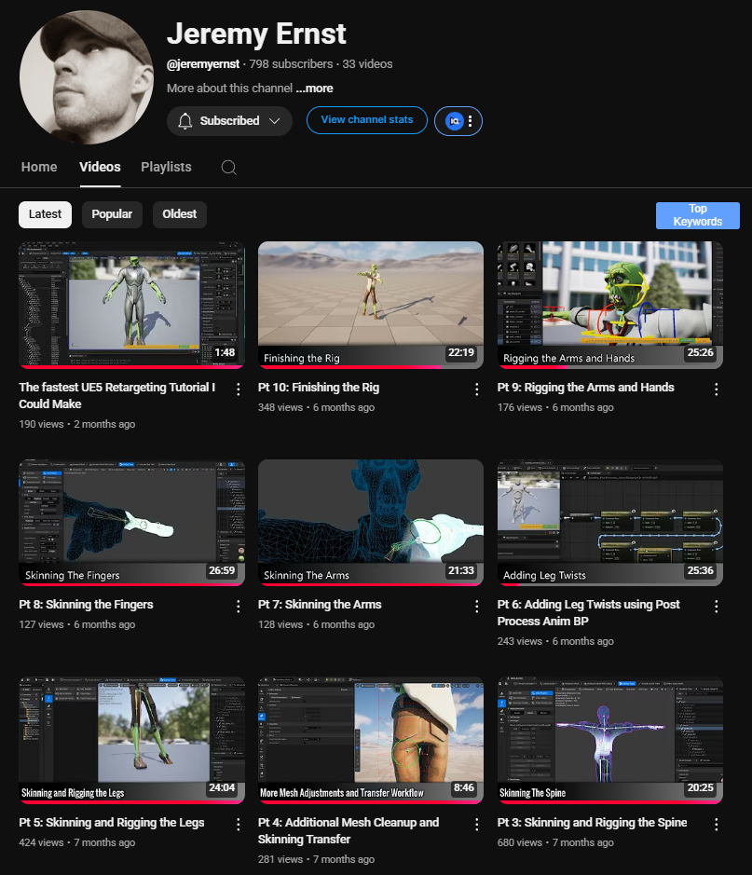Open options menu for Pt 9: Rigging Arms and Hands

point(717,390)
